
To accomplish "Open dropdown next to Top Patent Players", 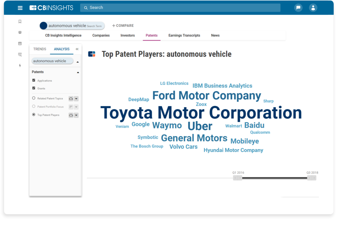I will coord(76,115).
